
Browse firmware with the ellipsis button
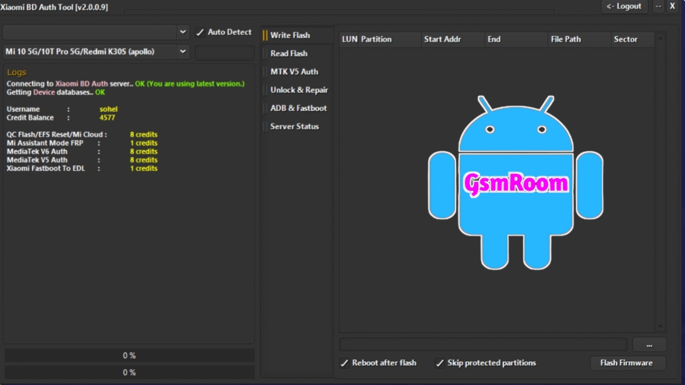pyautogui.click(x=649, y=345)
